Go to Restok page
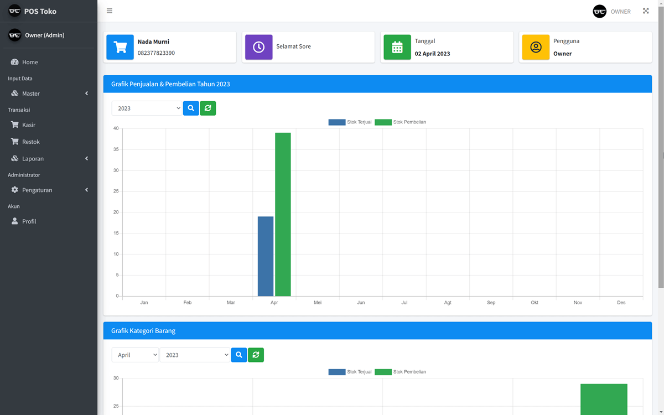The width and height of the screenshot is (664, 415). [30, 142]
